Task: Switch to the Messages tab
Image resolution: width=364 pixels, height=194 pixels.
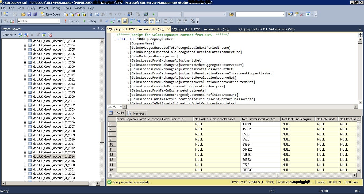Action: [137, 113]
